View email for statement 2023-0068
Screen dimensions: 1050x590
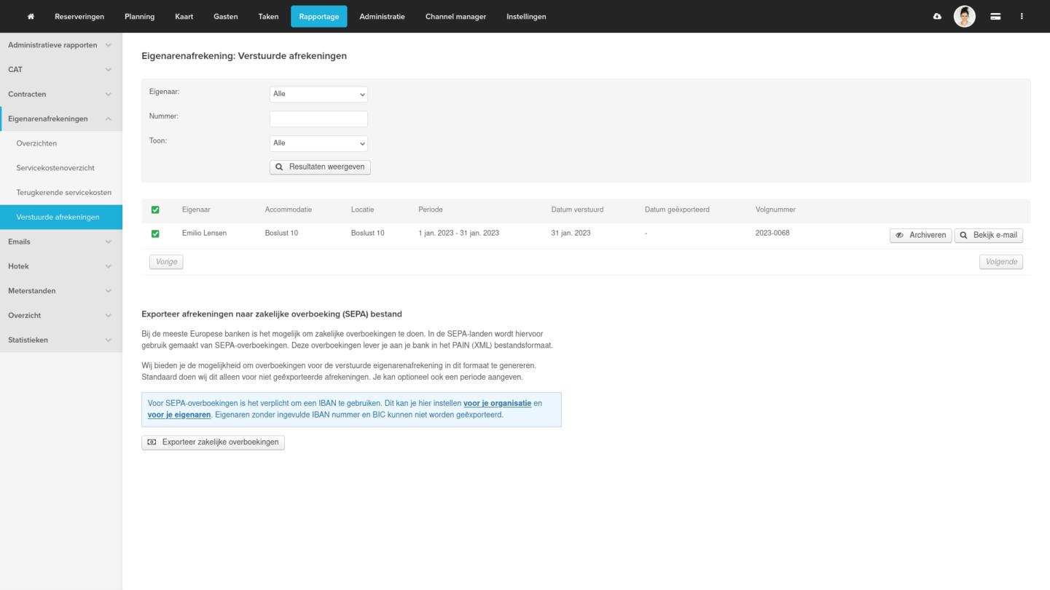[x=988, y=235]
